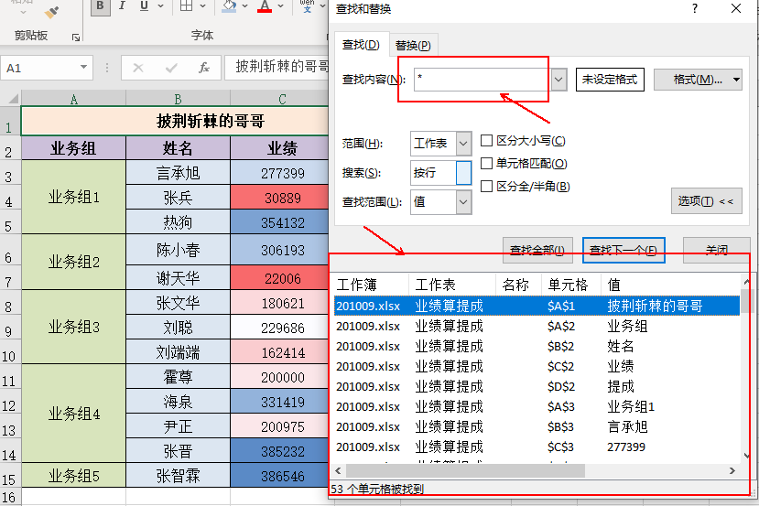Click the 查找内容 input field
The width and height of the screenshot is (759, 506).
pos(483,79)
